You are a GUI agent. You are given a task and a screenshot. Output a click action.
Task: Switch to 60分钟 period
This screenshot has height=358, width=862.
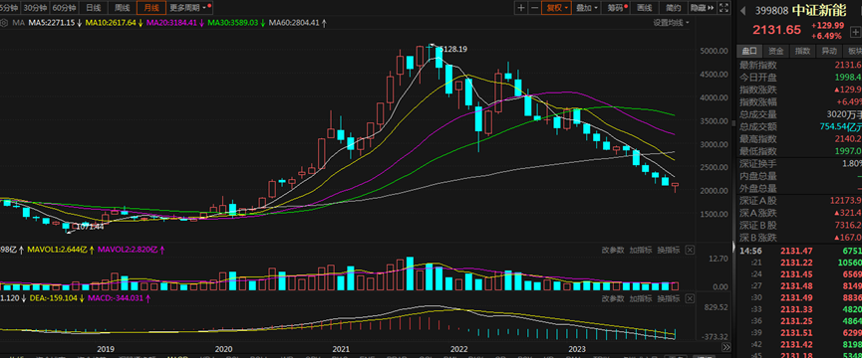coord(64,8)
